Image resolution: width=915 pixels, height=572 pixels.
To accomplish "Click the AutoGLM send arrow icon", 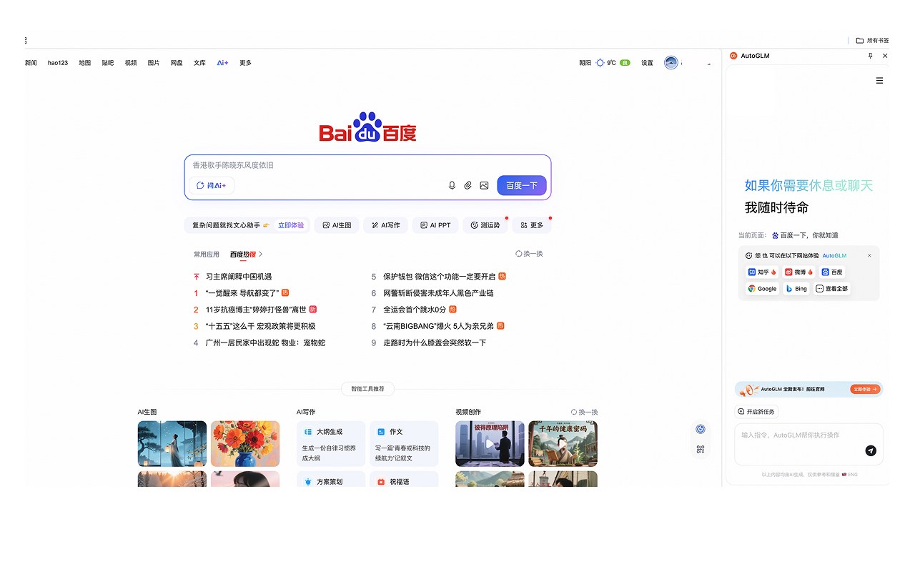I will (871, 450).
